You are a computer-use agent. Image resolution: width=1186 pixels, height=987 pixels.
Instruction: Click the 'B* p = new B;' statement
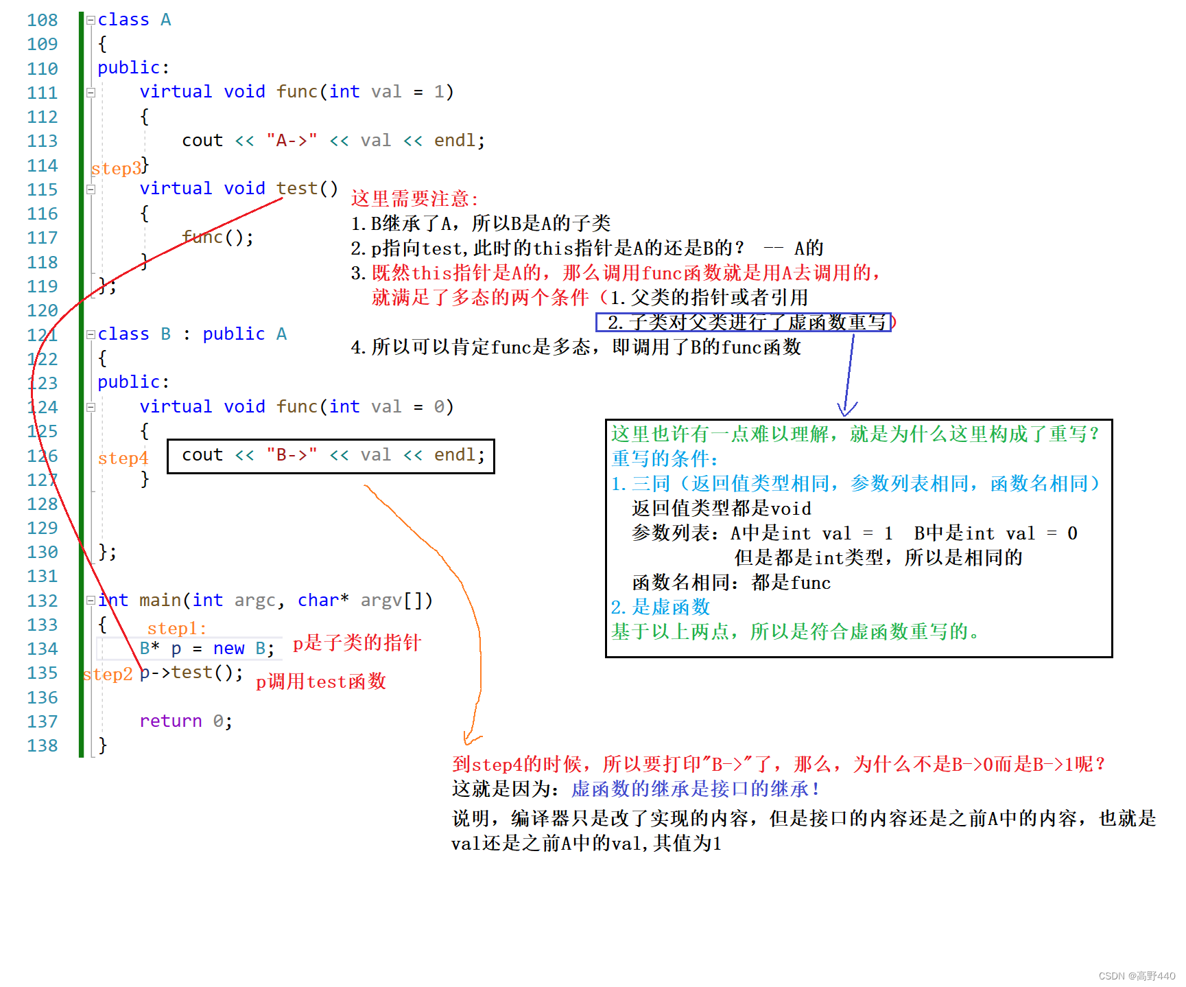[207, 649]
